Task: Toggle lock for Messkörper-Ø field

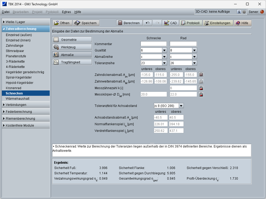Action: 201,94
